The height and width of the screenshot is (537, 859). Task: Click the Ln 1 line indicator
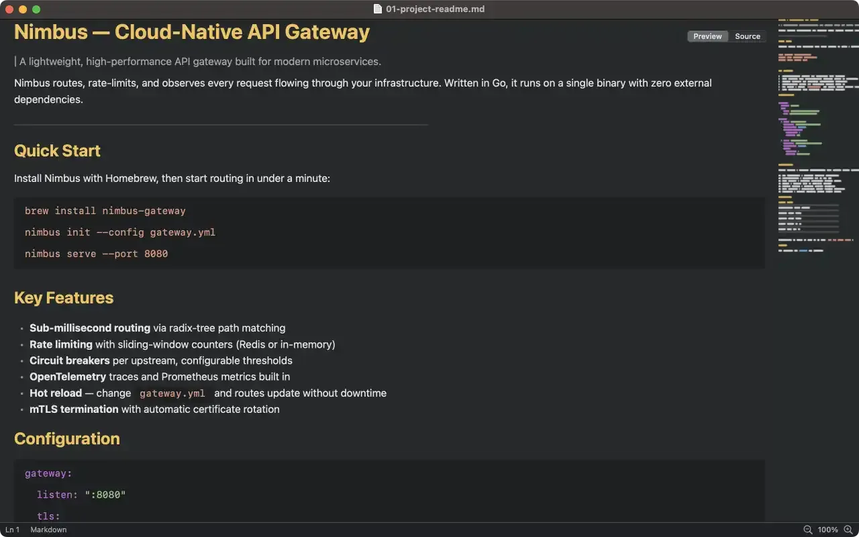[13, 530]
